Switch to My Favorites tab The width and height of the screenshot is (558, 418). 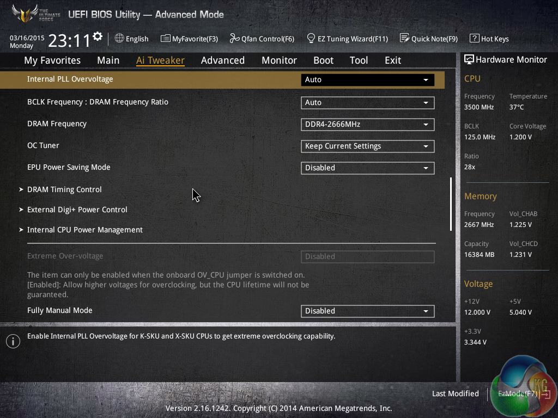pos(52,60)
